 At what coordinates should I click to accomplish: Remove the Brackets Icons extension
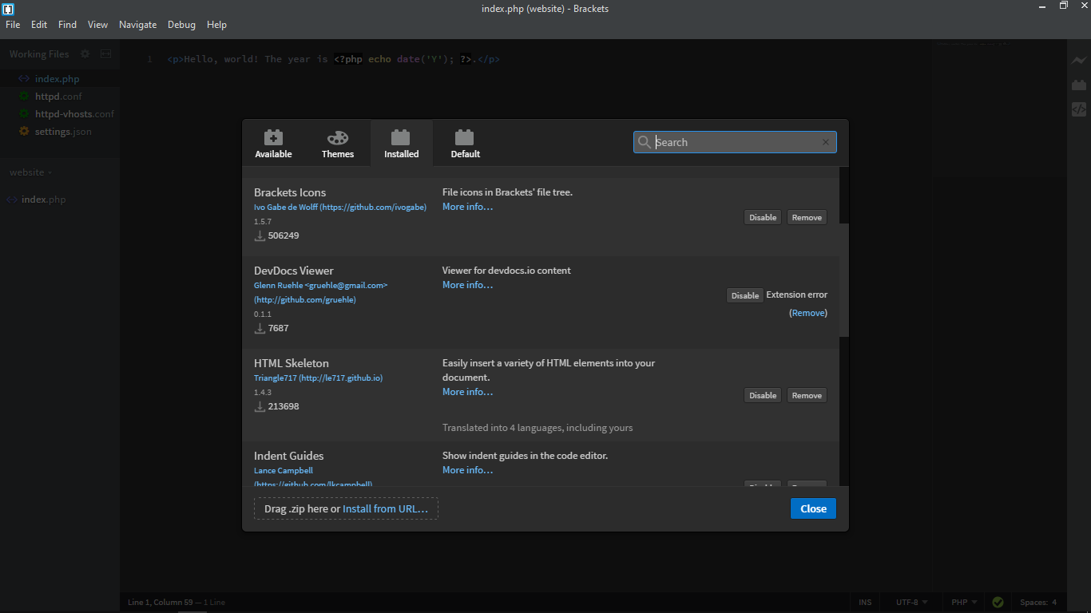point(807,217)
